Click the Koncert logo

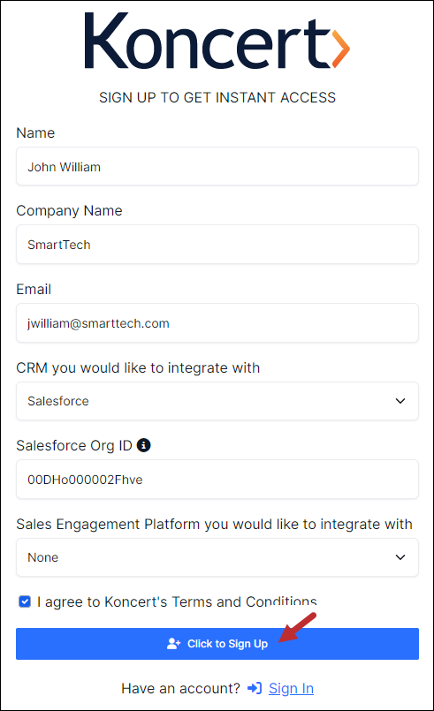(x=217, y=41)
